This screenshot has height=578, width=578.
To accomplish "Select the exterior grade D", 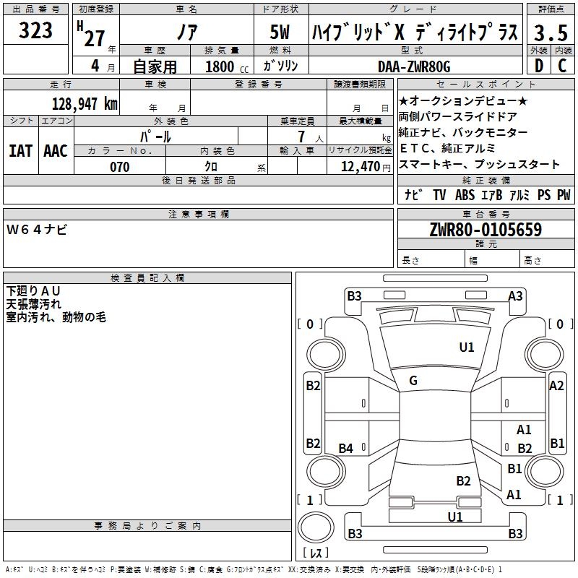I will click(x=538, y=66).
